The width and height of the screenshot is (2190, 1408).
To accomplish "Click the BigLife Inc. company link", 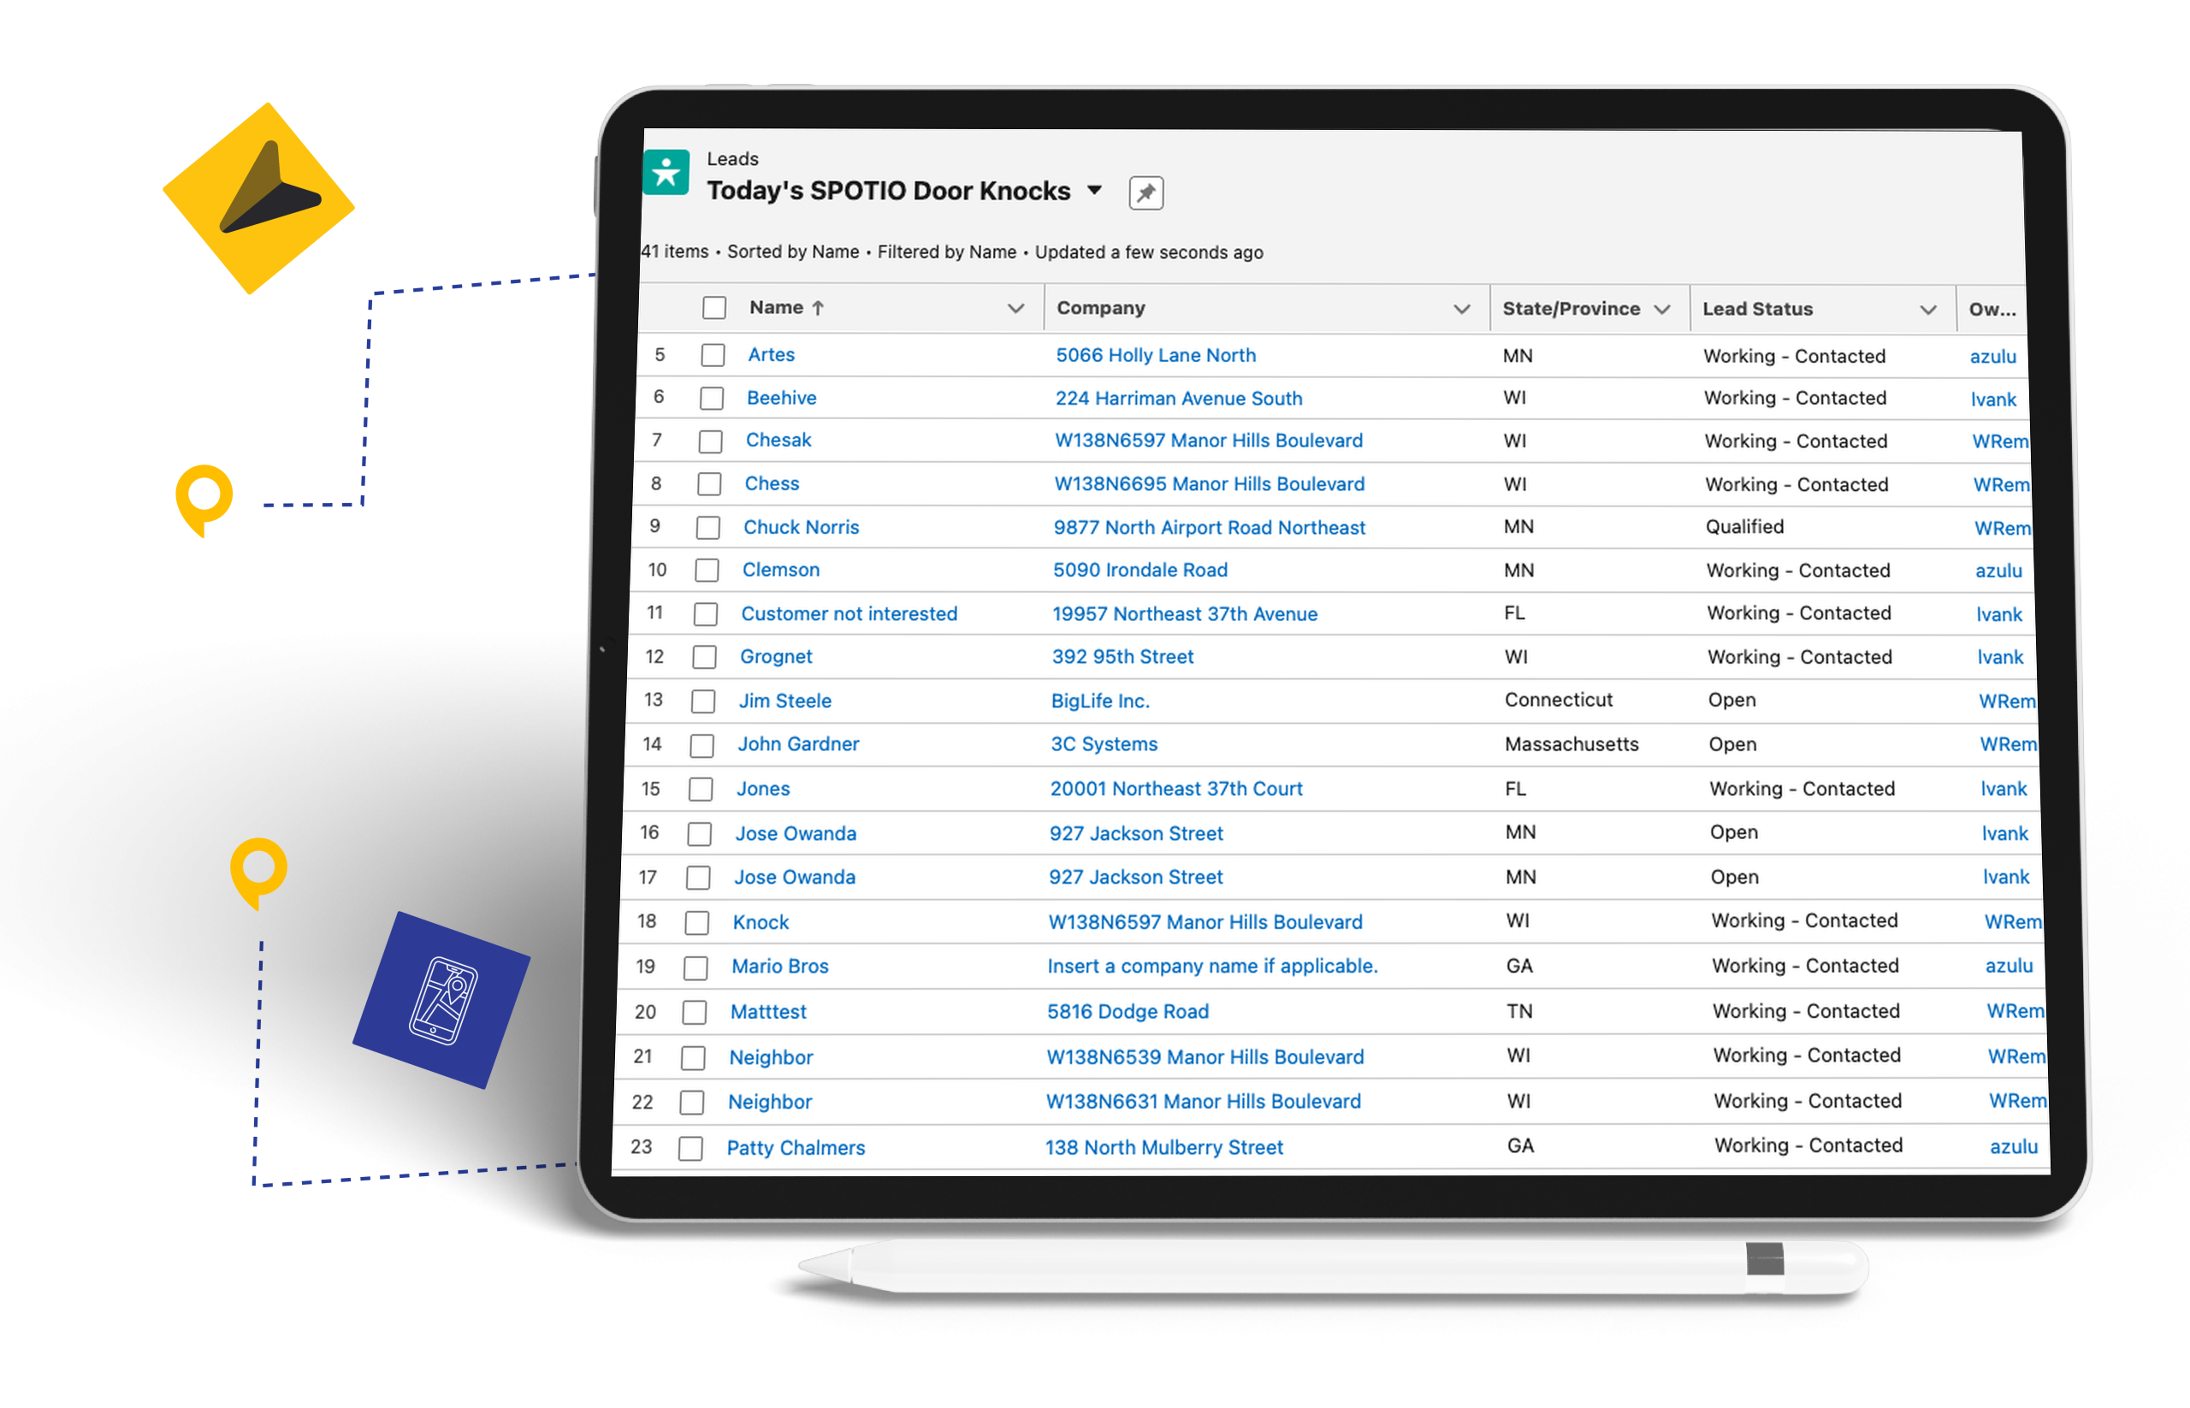I will [x=1100, y=701].
